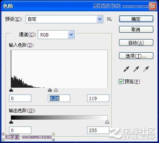Click the 自动(A) auto button
The width and height of the screenshot is (159, 143).
pyautogui.click(x=136, y=43)
